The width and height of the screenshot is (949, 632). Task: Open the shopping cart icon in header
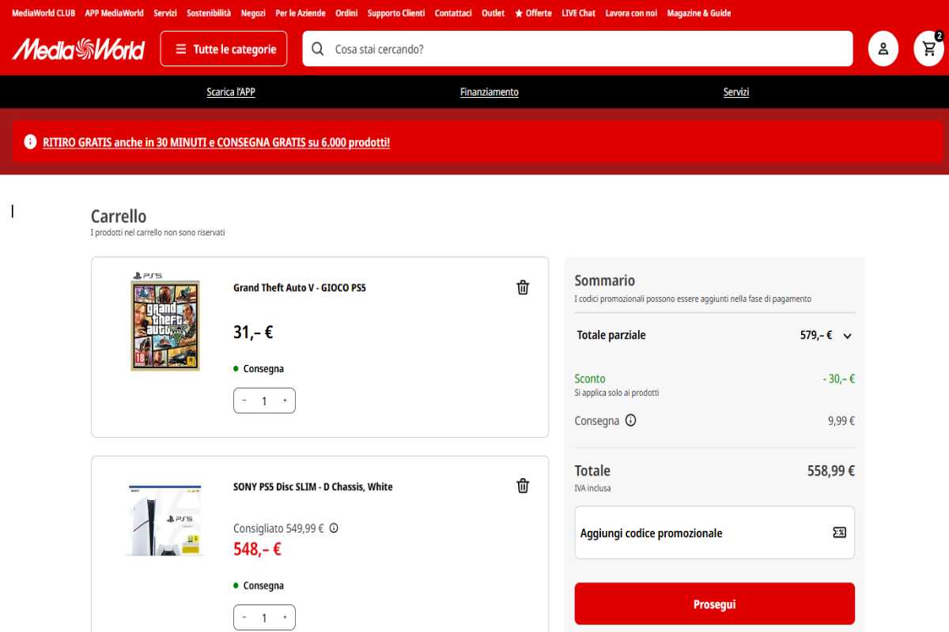pyautogui.click(x=928, y=49)
